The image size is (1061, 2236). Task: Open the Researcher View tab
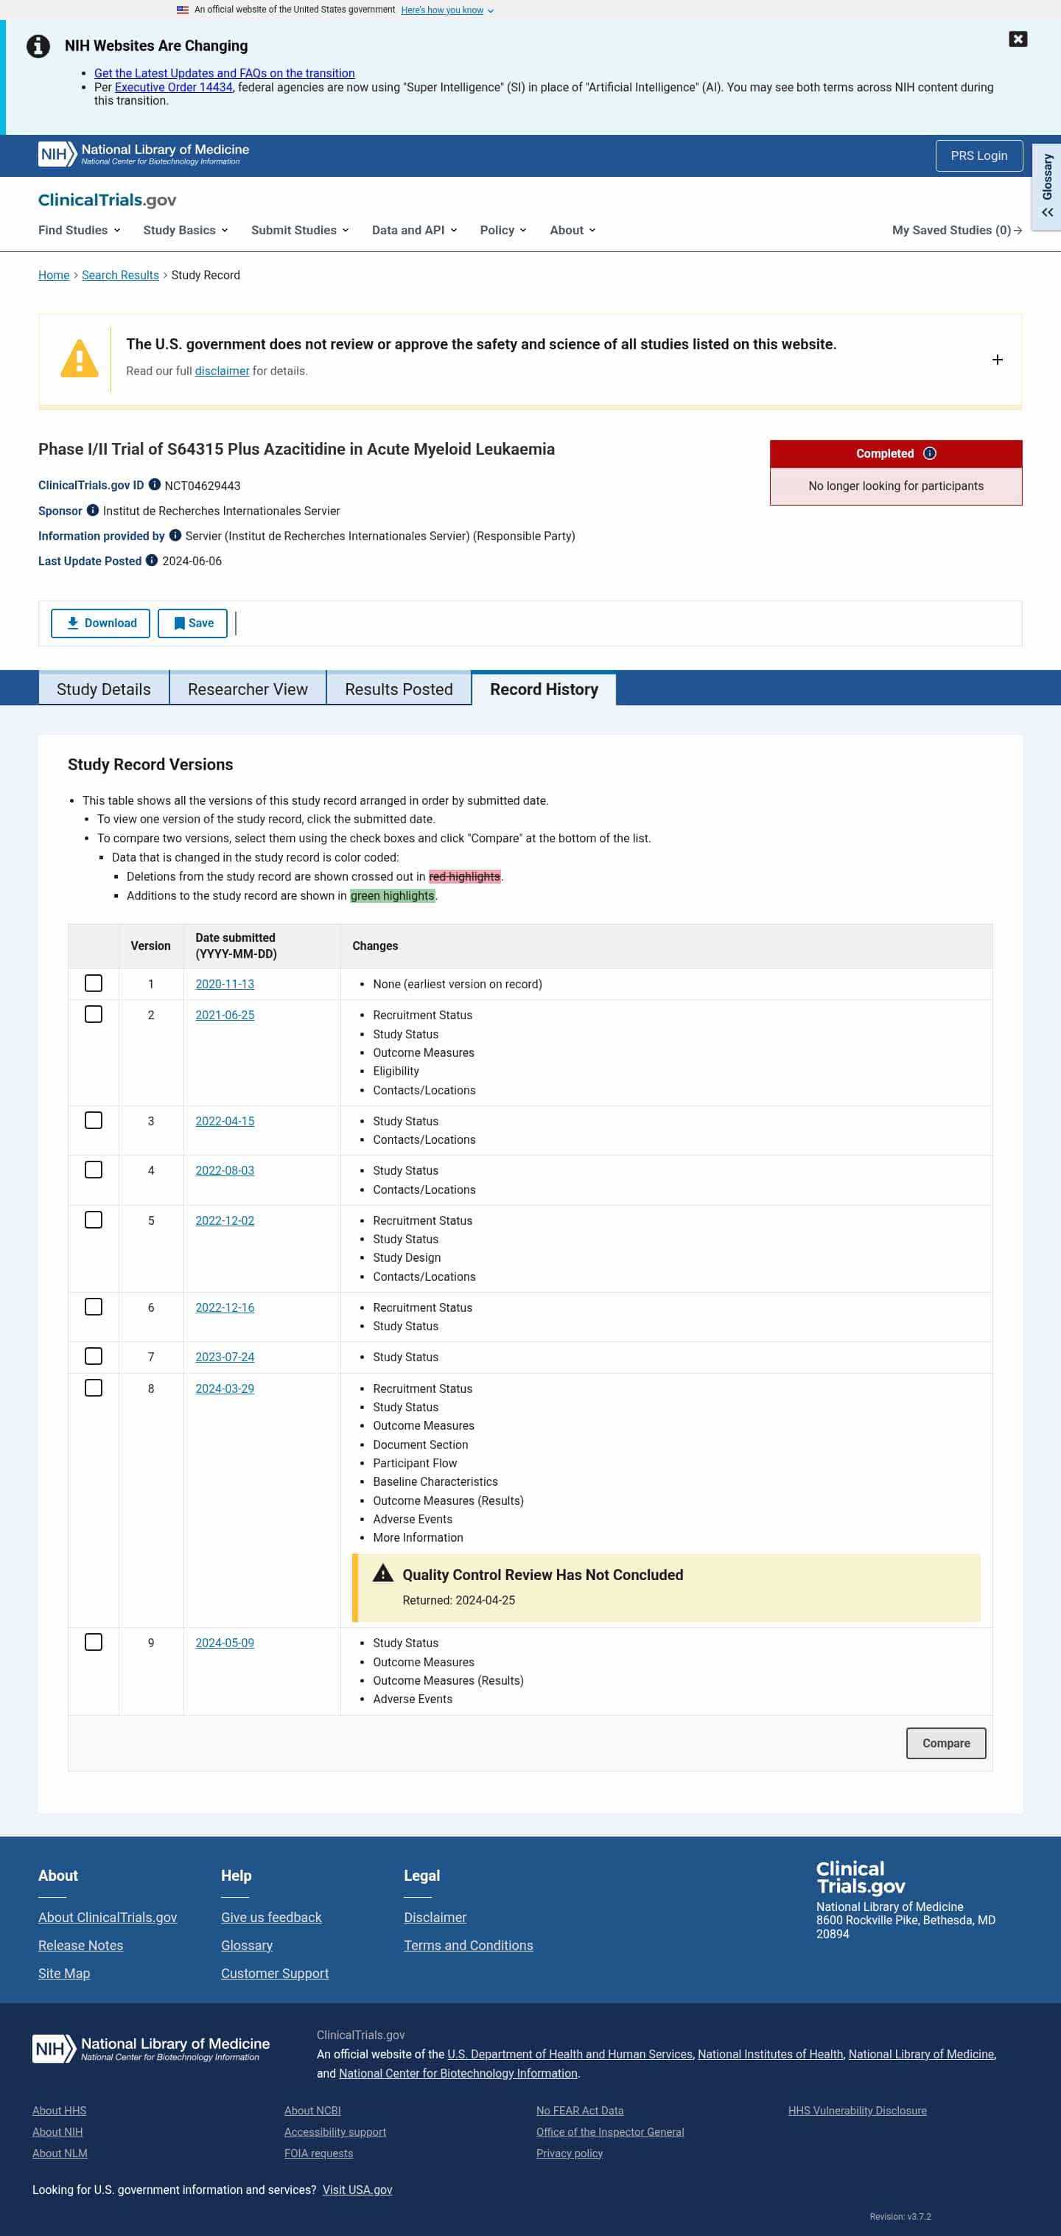[248, 688]
